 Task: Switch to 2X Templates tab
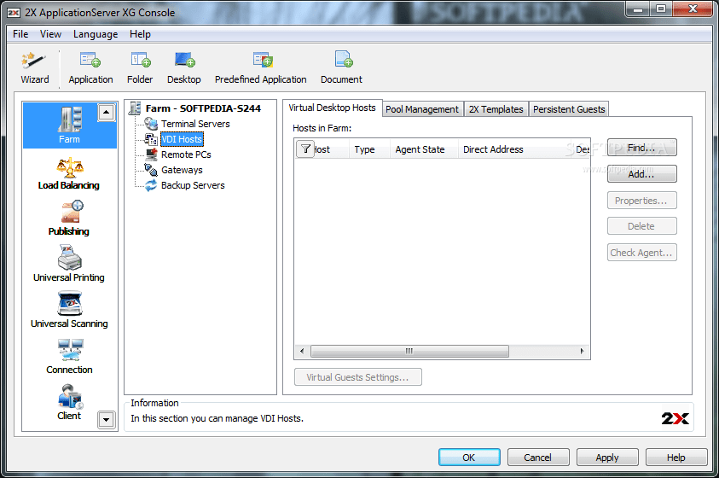tap(496, 109)
